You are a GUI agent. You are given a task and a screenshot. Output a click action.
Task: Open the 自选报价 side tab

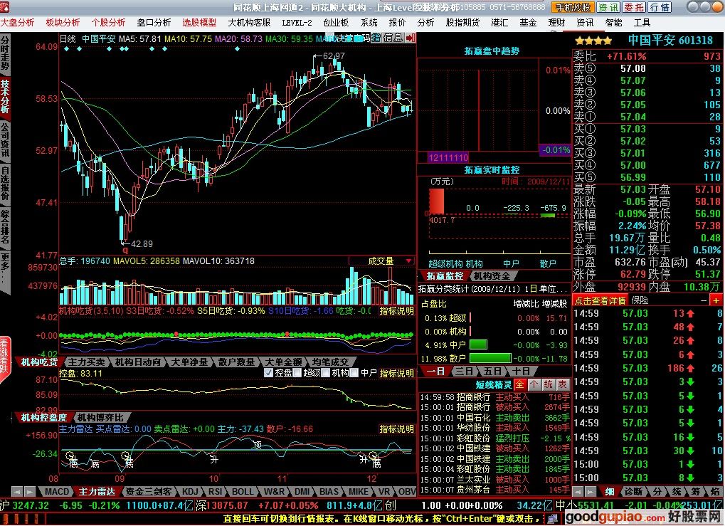tap(4, 183)
